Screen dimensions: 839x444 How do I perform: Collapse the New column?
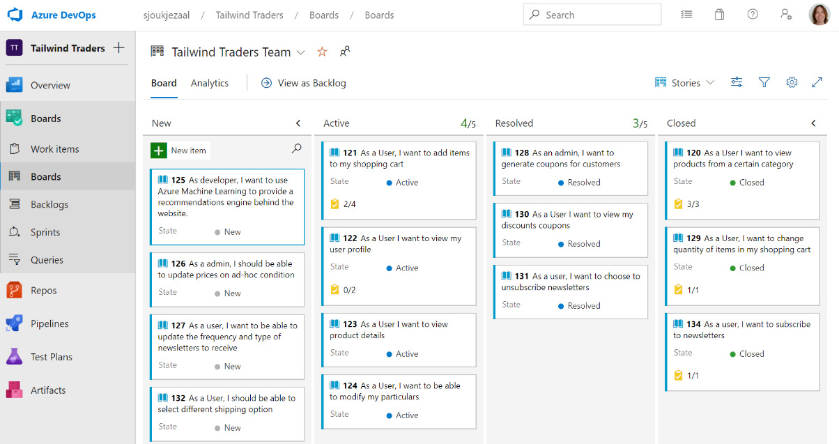(x=298, y=123)
